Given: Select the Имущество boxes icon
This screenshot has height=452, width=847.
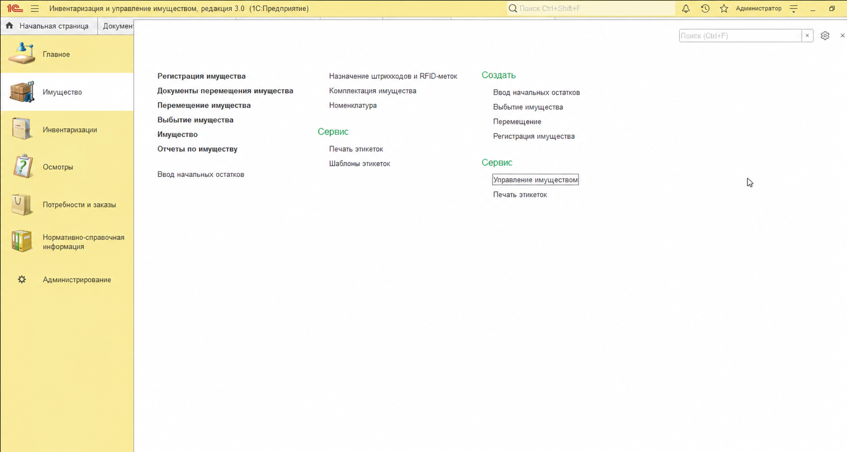Looking at the screenshot, I should pyautogui.click(x=22, y=92).
